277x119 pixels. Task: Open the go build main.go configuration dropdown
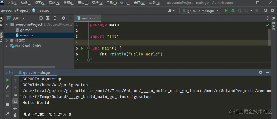point(200,10)
